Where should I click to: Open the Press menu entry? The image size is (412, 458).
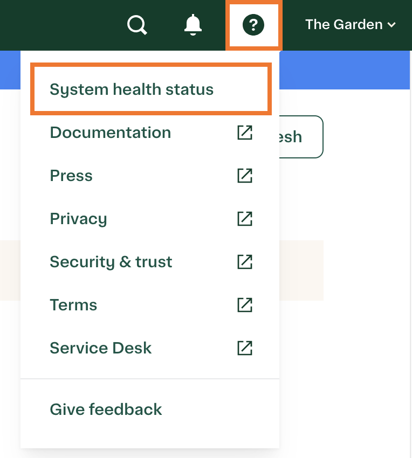click(x=71, y=176)
